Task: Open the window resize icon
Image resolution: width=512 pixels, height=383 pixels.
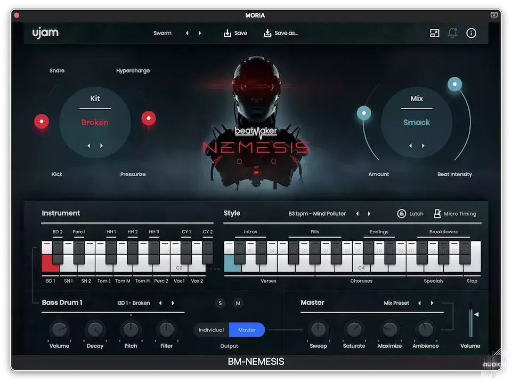Action: [x=434, y=33]
